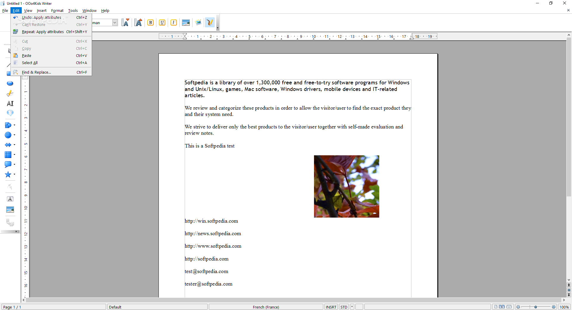Open Find & Replace from Edit menu
This screenshot has height=310, width=572.
51,72
